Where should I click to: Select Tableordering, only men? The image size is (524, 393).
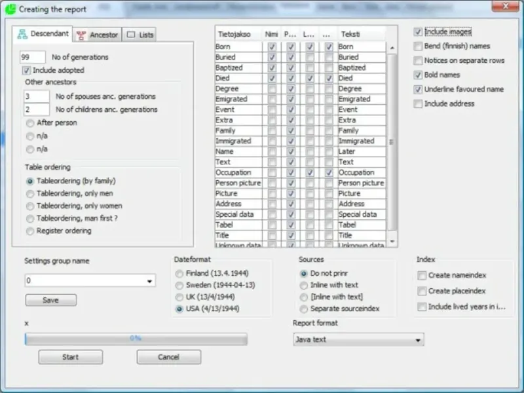click(30, 193)
